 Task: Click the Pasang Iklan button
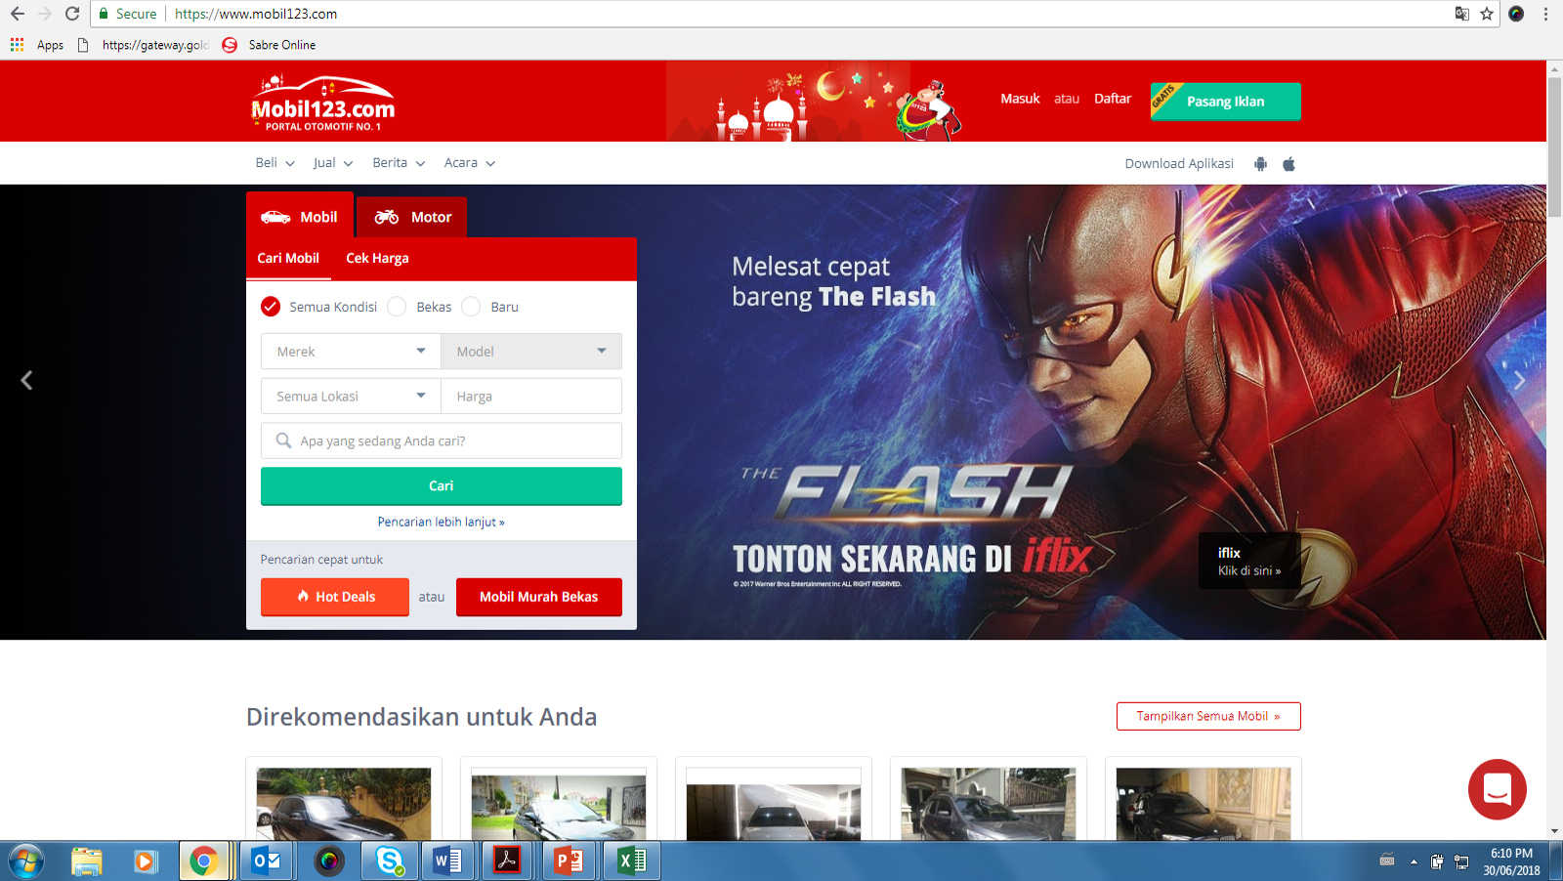pos(1225,102)
